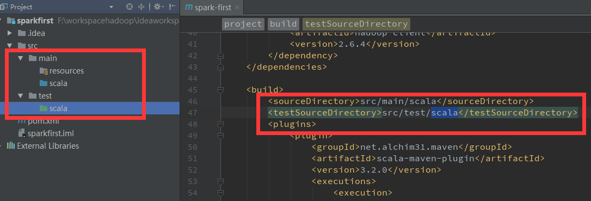Select the blue scala source folder under main
The width and height of the screenshot is (591, 201).
click(x=58, y=83)
